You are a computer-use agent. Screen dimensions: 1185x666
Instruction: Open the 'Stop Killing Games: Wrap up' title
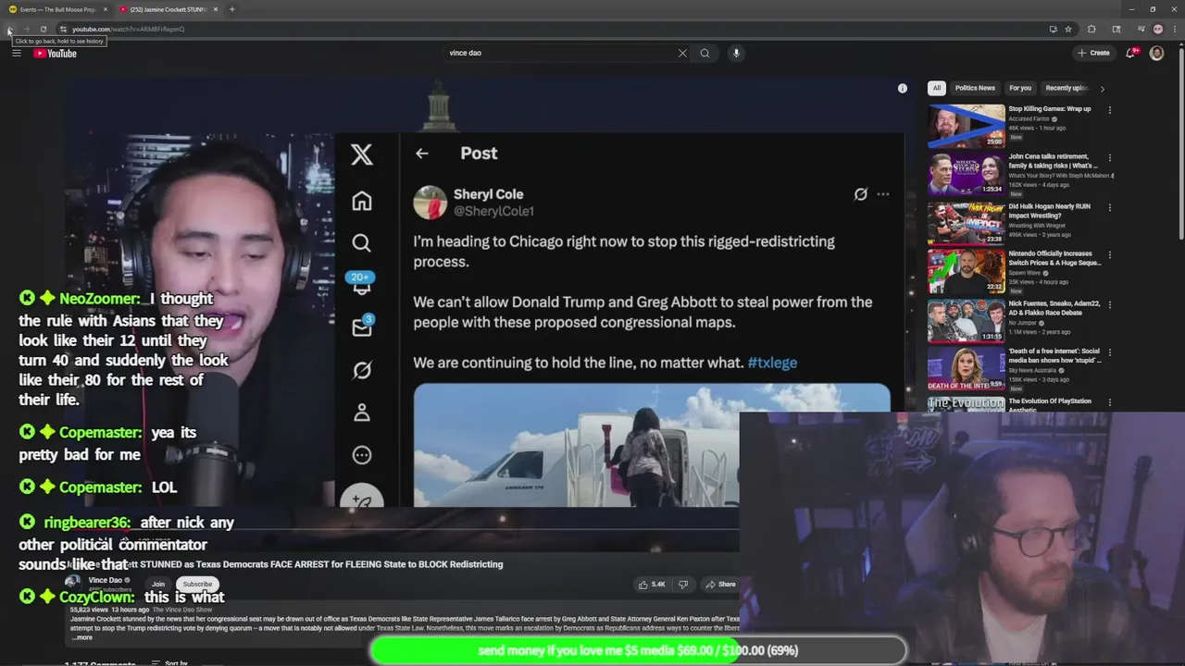1049,108
